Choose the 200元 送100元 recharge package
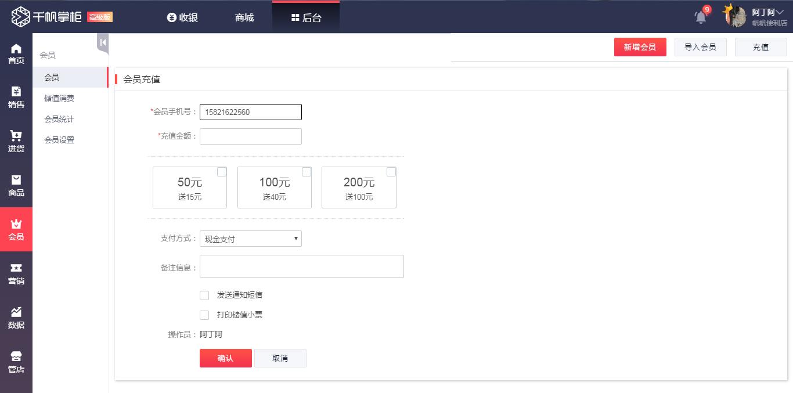This screenshot has height=393, width=793. 359,188
